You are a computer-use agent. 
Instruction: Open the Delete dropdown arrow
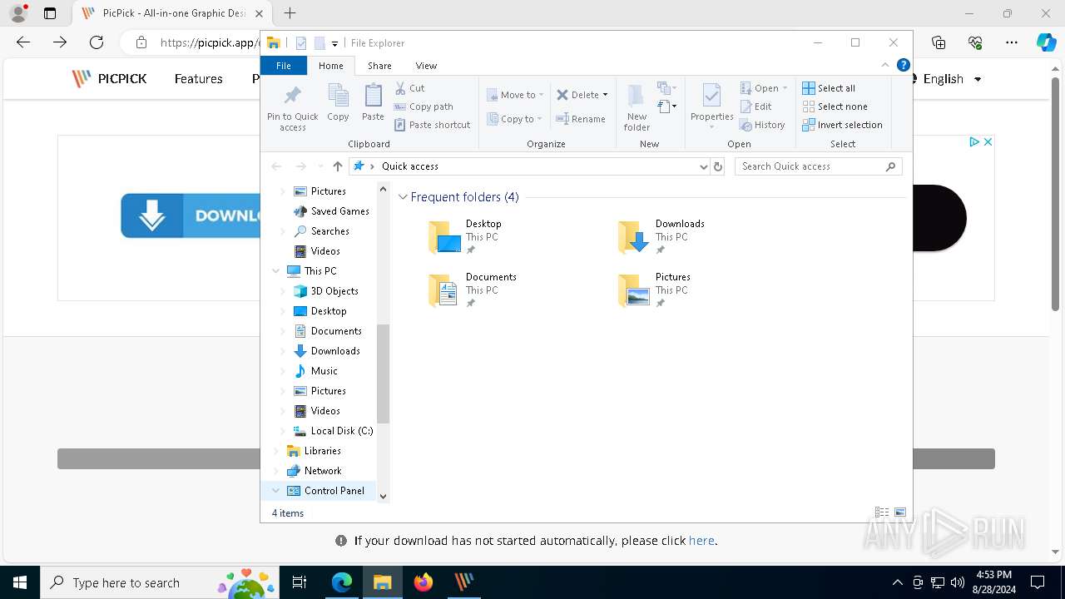[x=605, y=95]
